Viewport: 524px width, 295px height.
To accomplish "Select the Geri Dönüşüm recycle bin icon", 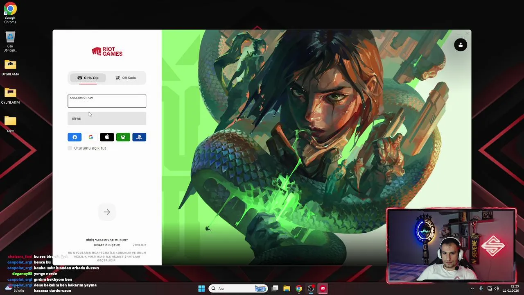I will 10,41.
